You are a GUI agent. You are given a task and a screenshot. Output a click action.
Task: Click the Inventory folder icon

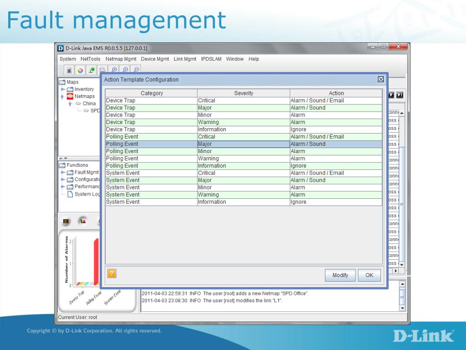[x=70, y=89]
